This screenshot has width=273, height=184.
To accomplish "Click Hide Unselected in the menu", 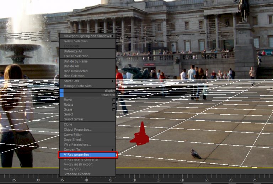I will pos(75,71).
